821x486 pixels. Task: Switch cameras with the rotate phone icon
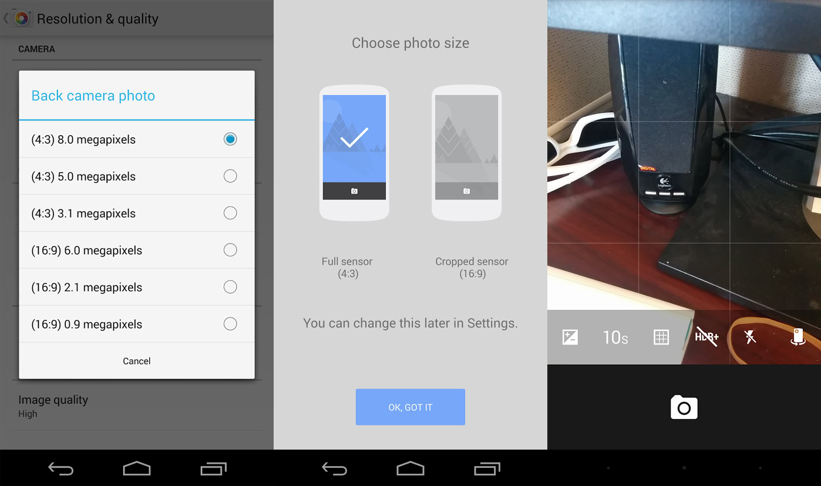pyautogui.click(x=798, y=337)
